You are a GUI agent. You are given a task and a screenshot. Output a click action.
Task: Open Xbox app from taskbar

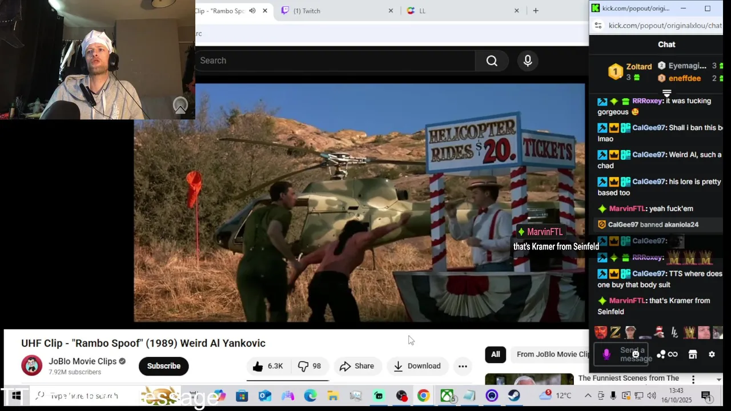click(447, 396)
